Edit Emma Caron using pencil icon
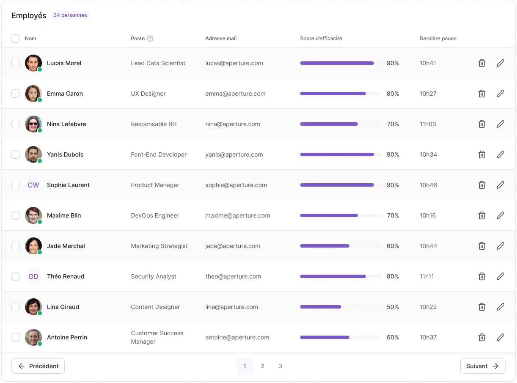Image resolution: width=517 pixels, height=383 pixels. (x=500, y=94)
